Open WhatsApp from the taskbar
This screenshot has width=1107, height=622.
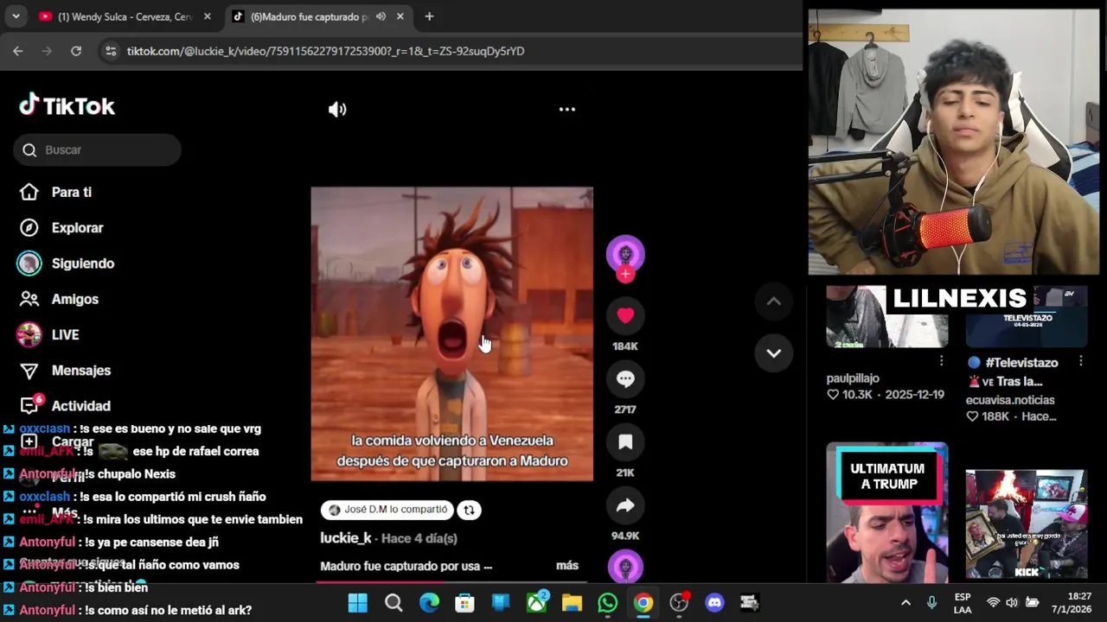(x=607, y=602)
